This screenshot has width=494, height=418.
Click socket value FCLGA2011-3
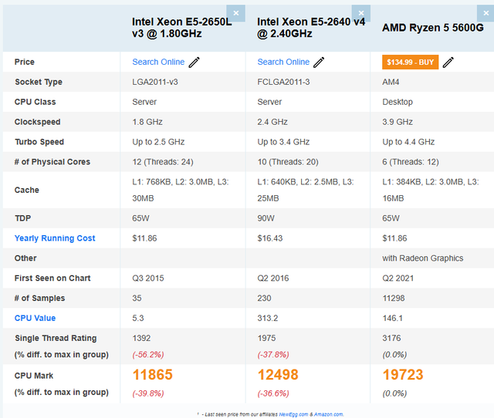click(x=283, y=83)
